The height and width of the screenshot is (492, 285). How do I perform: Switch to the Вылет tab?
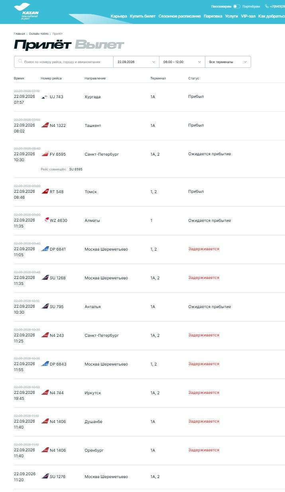99,45
